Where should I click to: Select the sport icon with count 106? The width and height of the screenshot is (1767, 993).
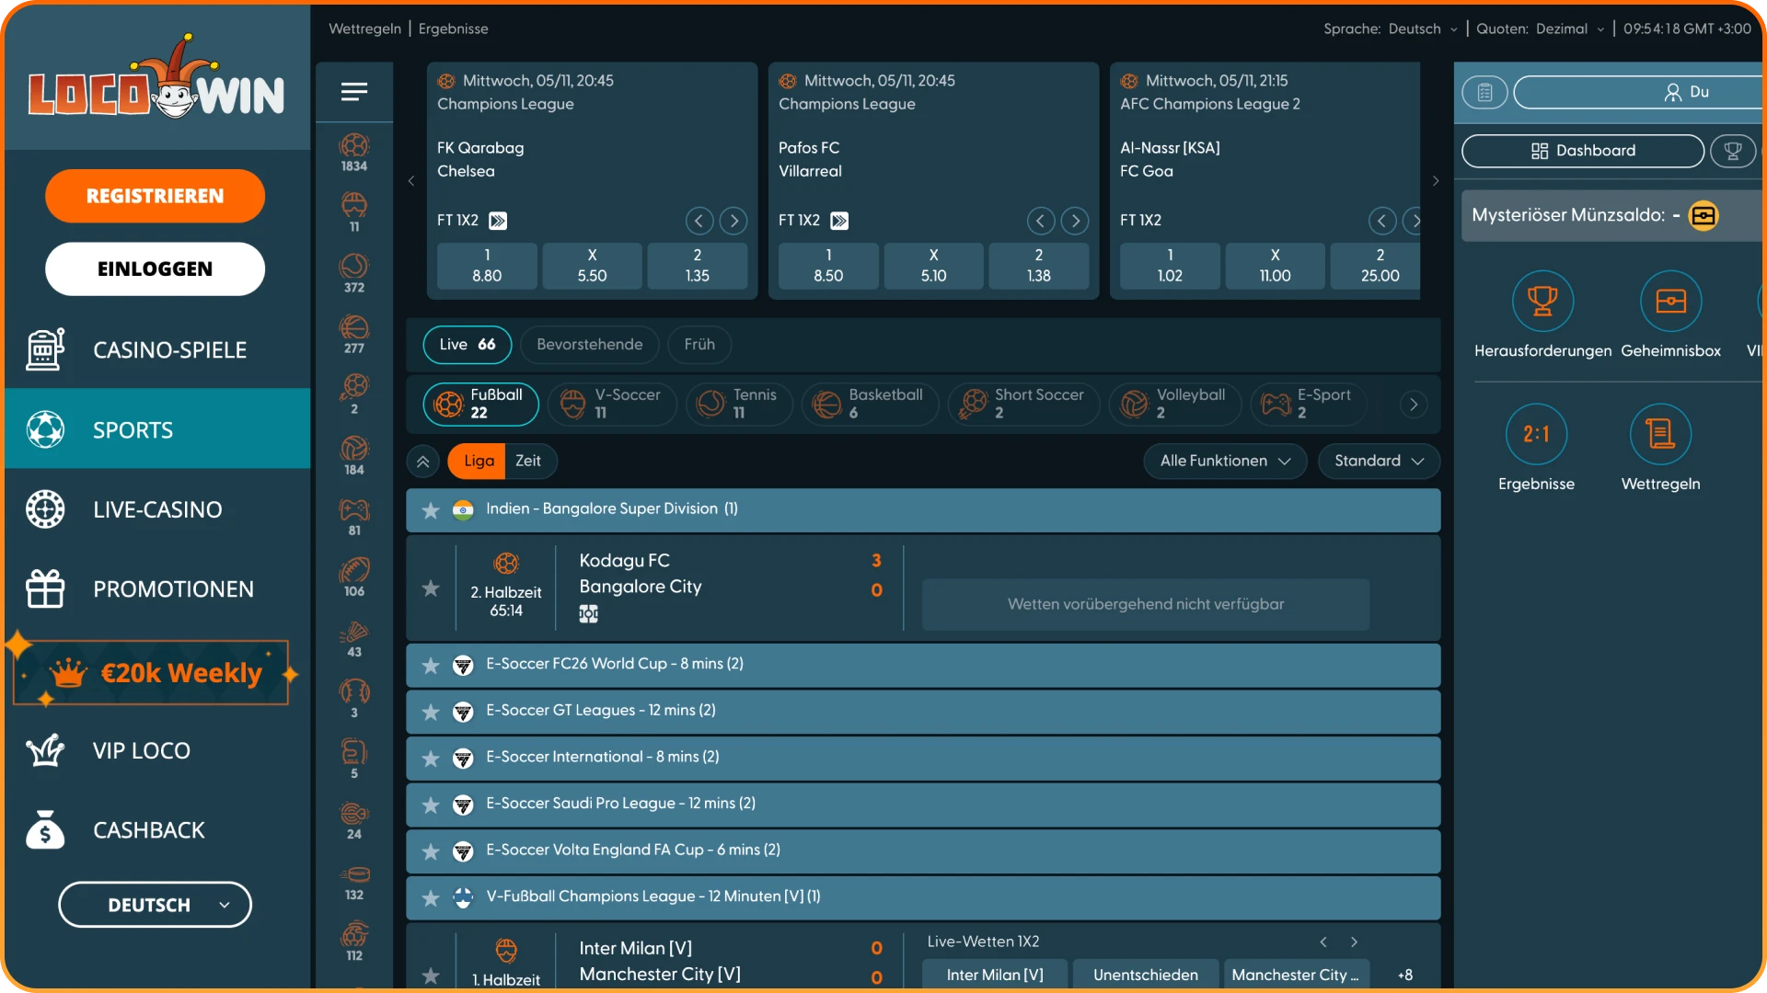pyautogui.click(x=354, y=577)
